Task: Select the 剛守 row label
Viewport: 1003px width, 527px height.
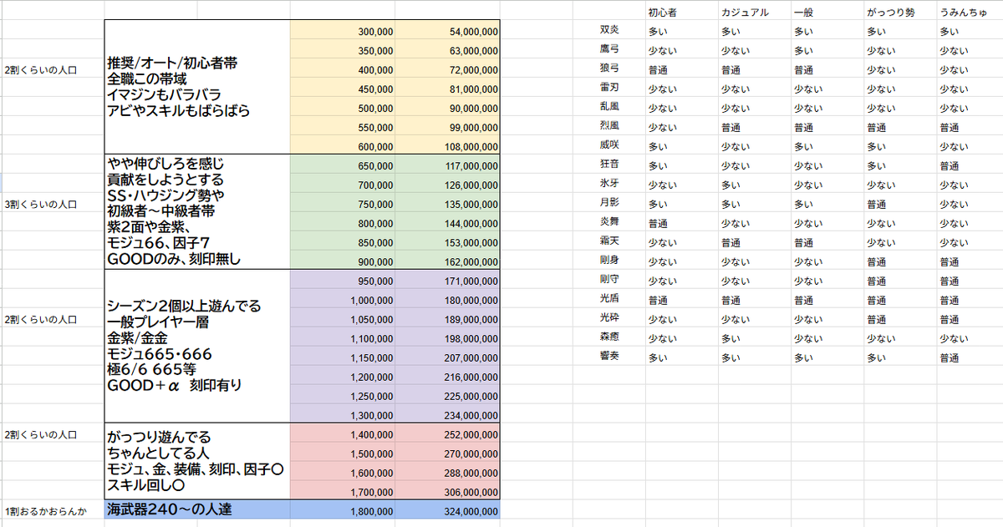Action: pyautogui.click(x=609, y=281)
